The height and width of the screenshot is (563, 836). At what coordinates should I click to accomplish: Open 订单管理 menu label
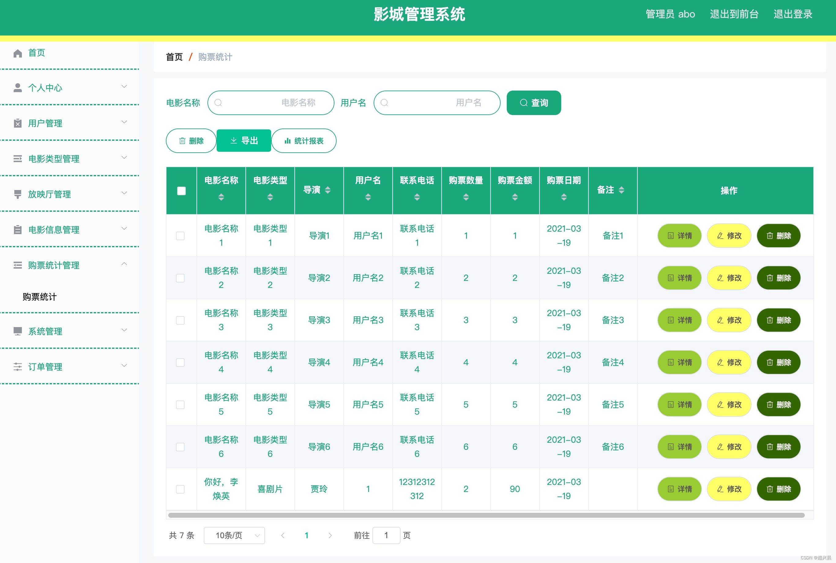coord(45,367)
